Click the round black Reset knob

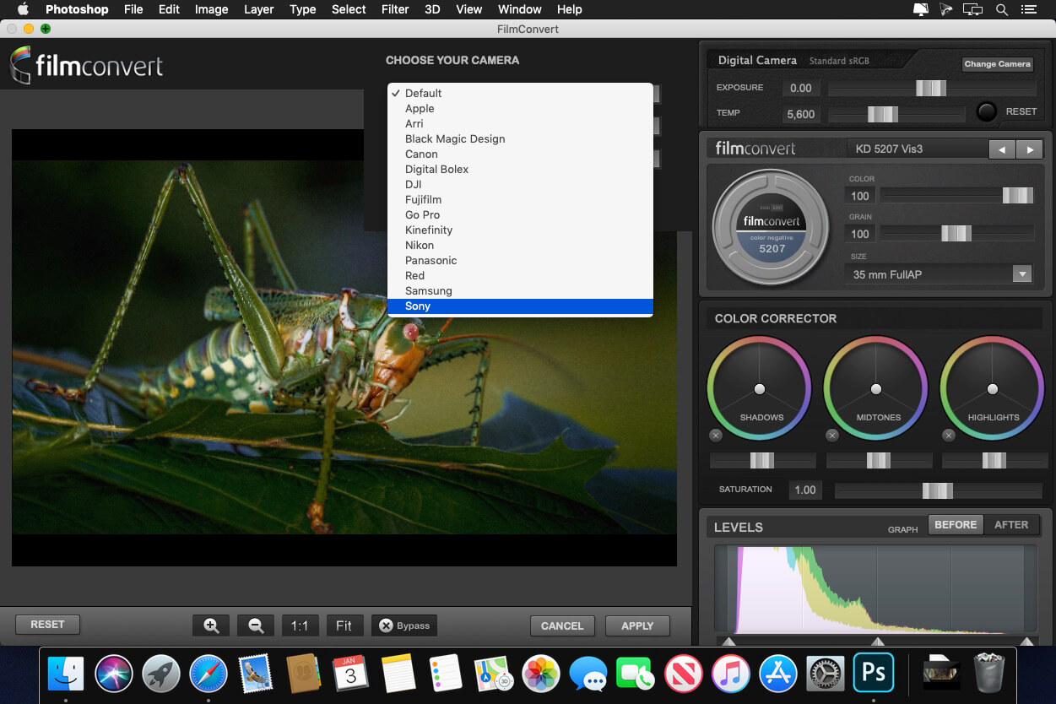(986, 111)
